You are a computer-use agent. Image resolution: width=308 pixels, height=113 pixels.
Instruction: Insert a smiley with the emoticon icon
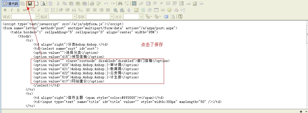tap(169, 10)
